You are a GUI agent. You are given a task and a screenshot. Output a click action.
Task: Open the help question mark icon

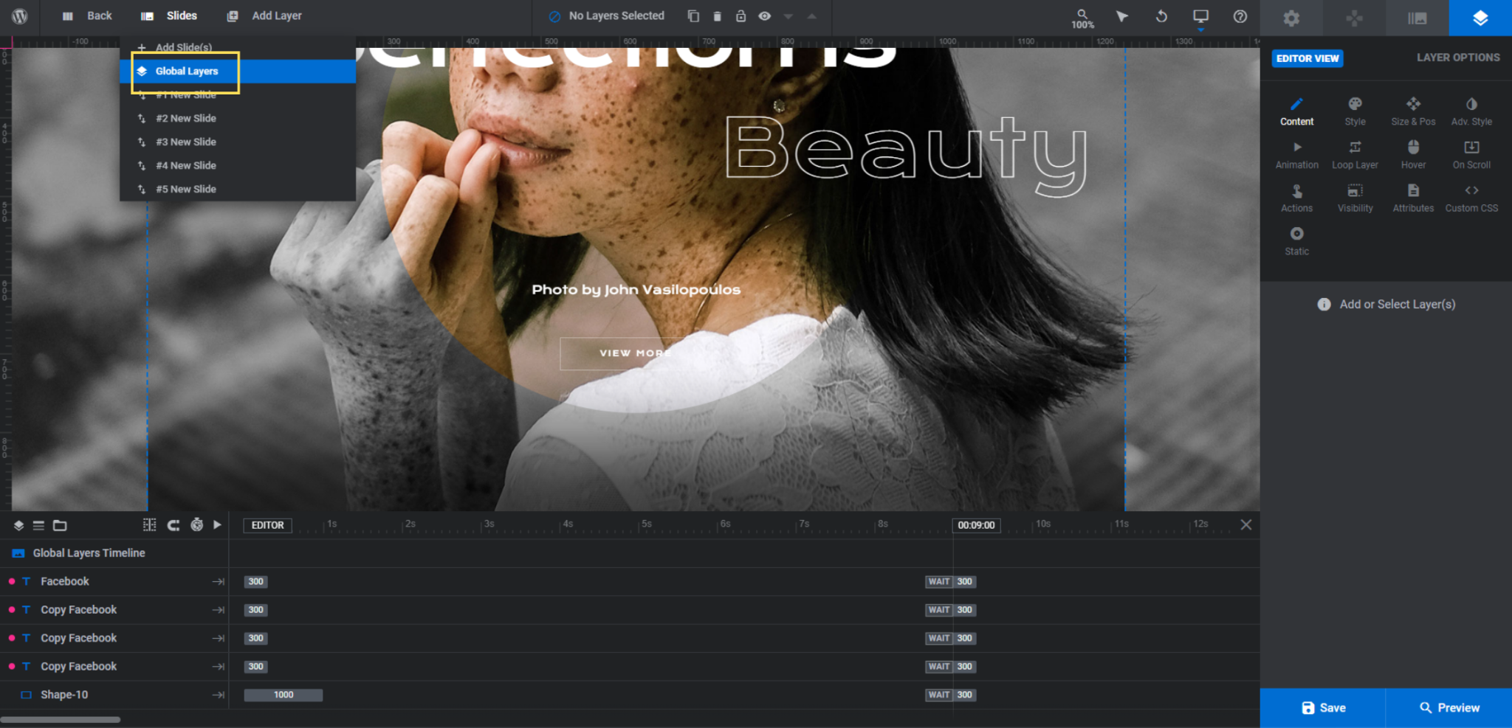[1240, 16]
